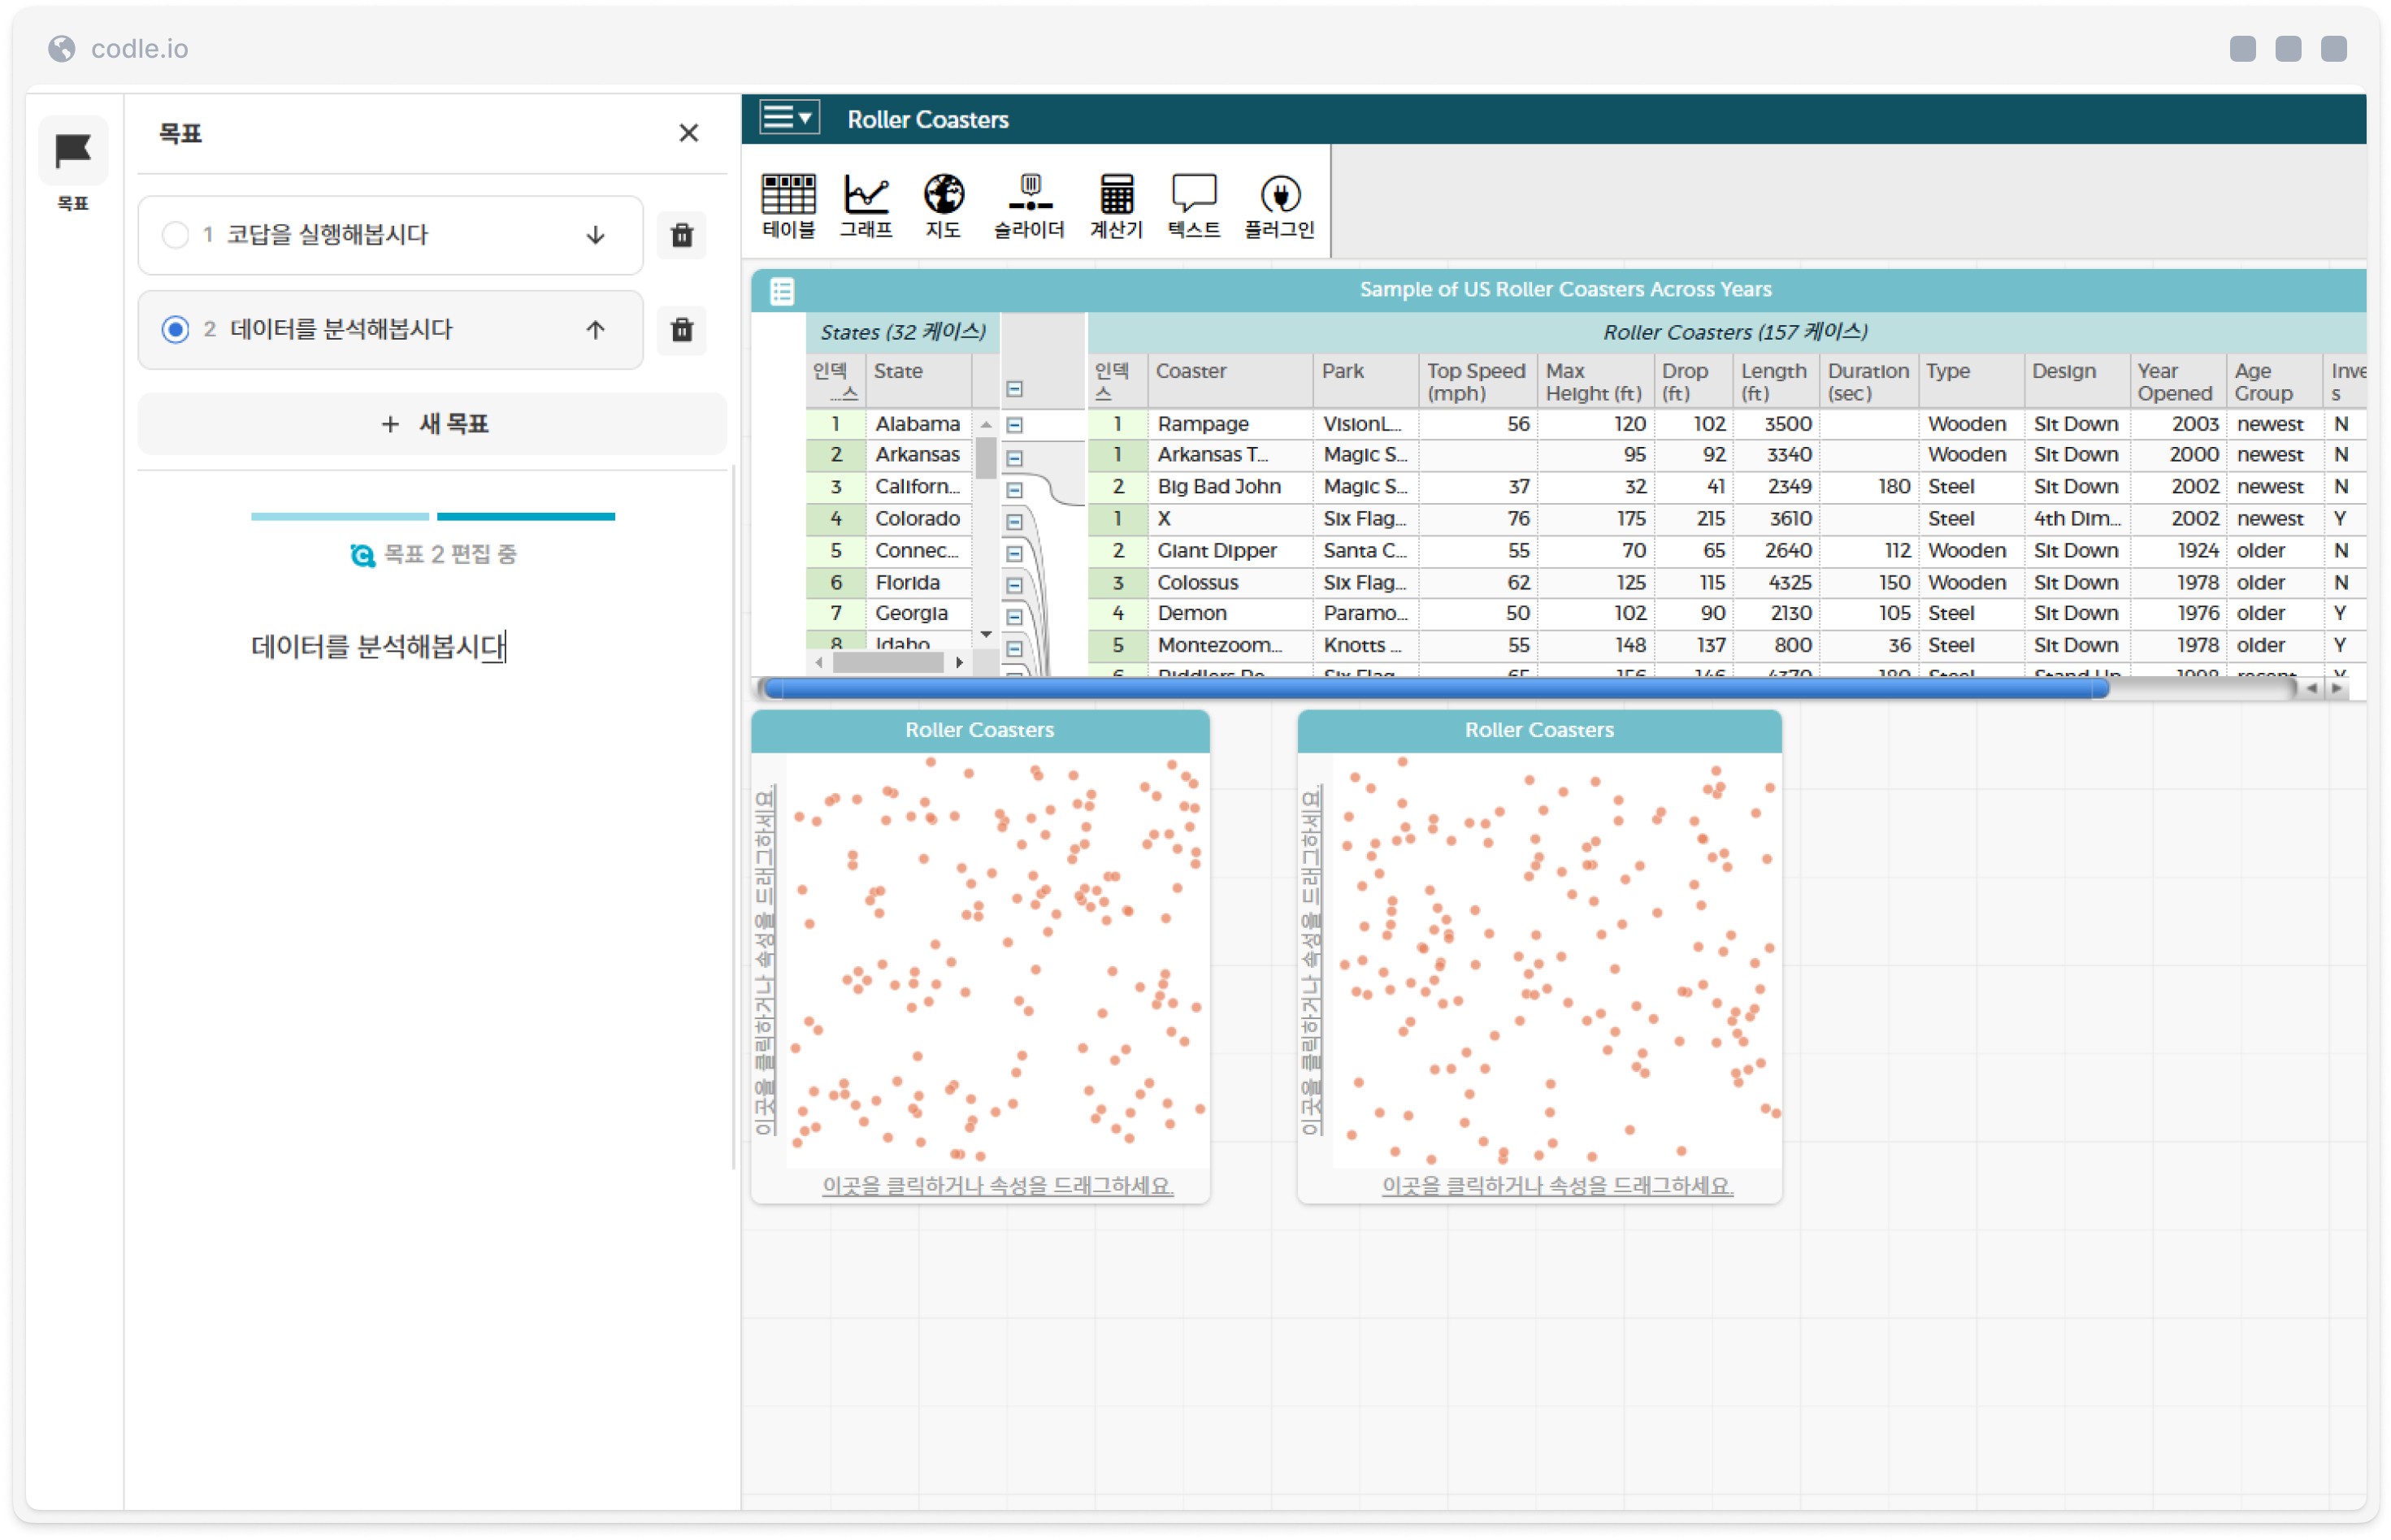Collapse the Alabama row group toggle
Image resolution: width=2391 pixels, height=1540 pixels.
(x=1014, y=425)
